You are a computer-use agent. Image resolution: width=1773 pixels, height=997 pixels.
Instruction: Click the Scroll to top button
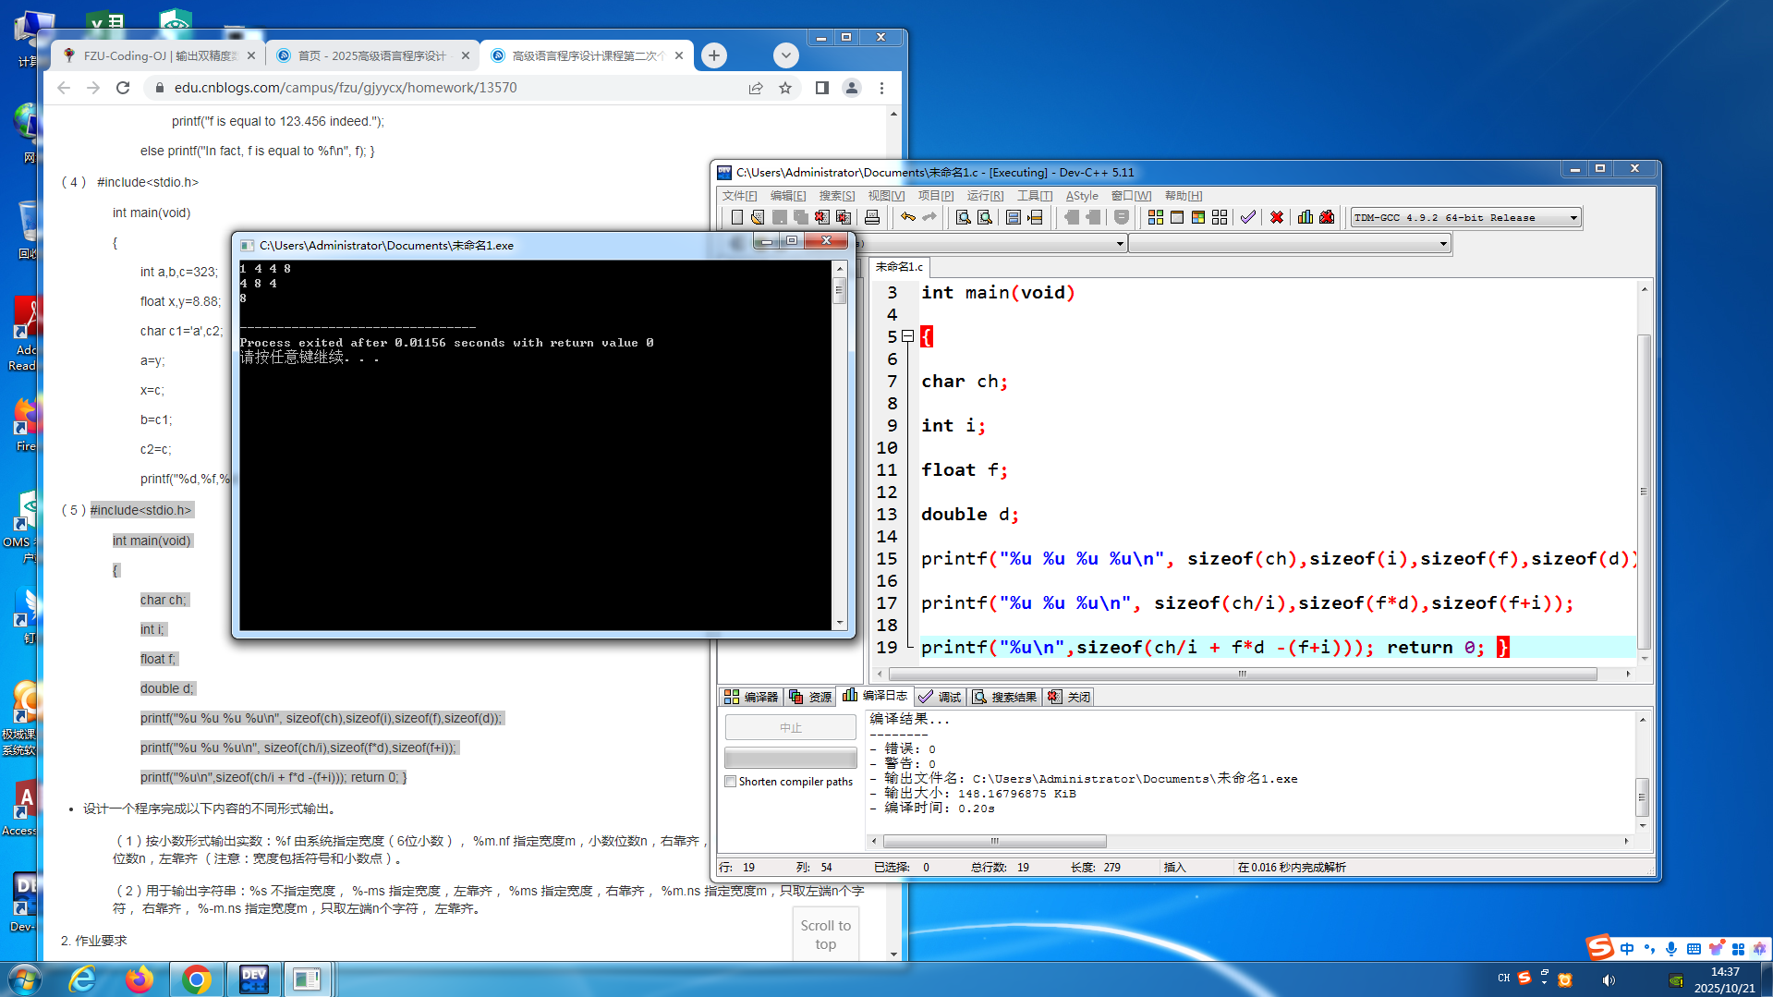tap(826, 934)
